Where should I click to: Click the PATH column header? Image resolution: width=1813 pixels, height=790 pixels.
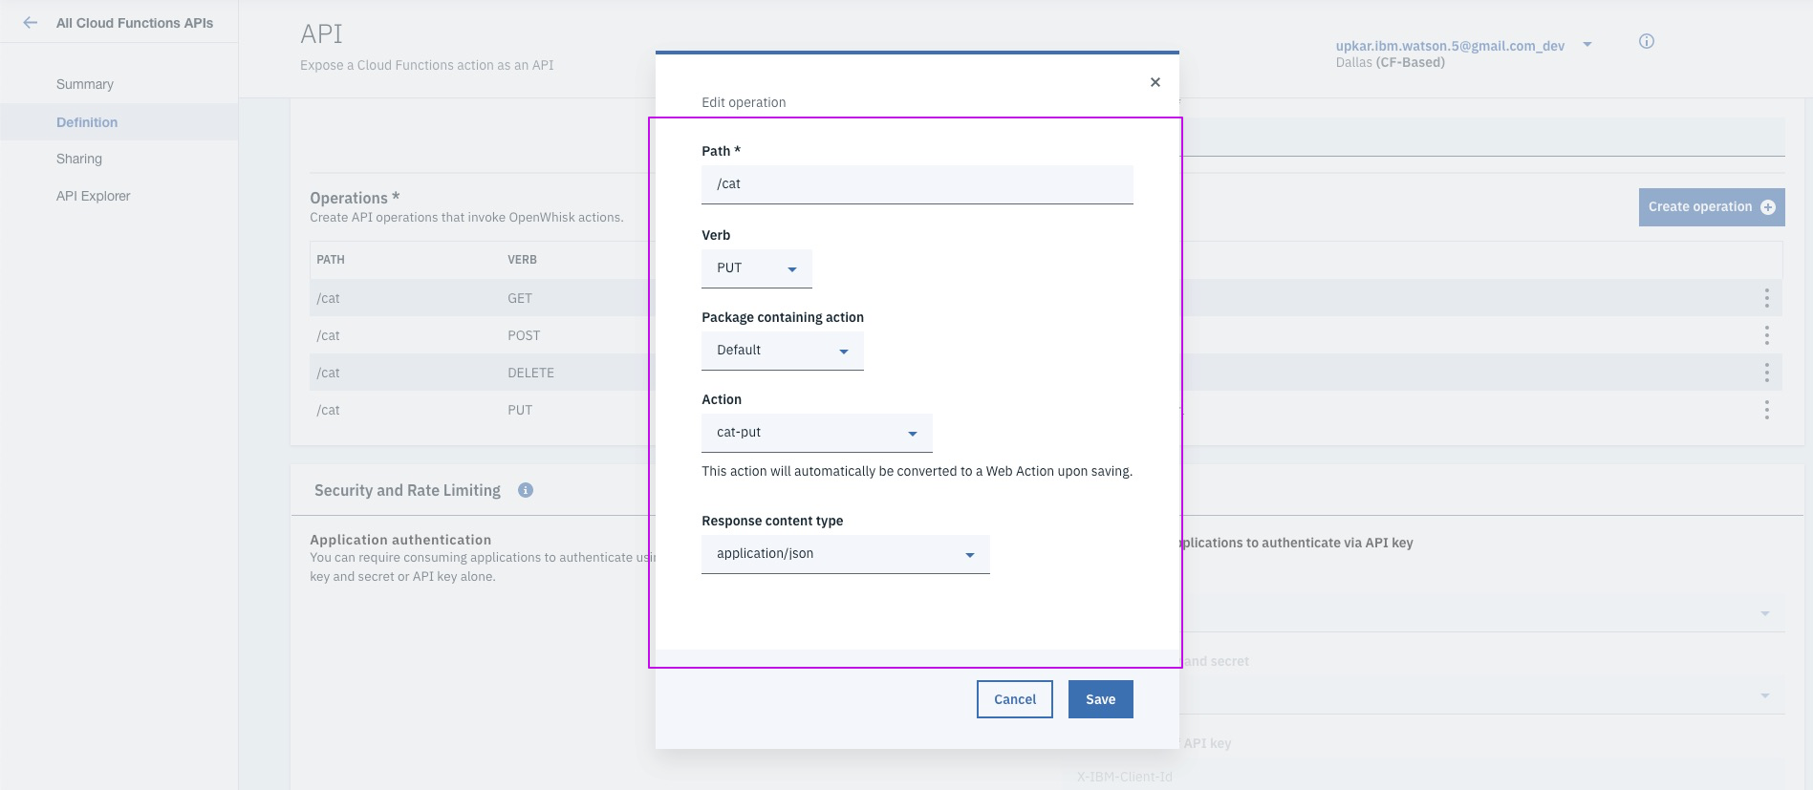pyautogui.click(x=331, y=260)
